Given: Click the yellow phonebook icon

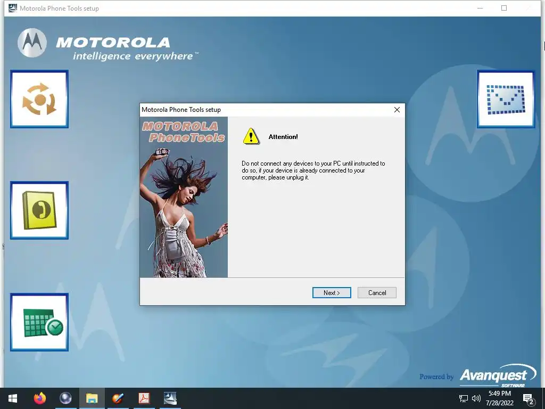Looking at the screenshot, I should (x=39, y=210).
